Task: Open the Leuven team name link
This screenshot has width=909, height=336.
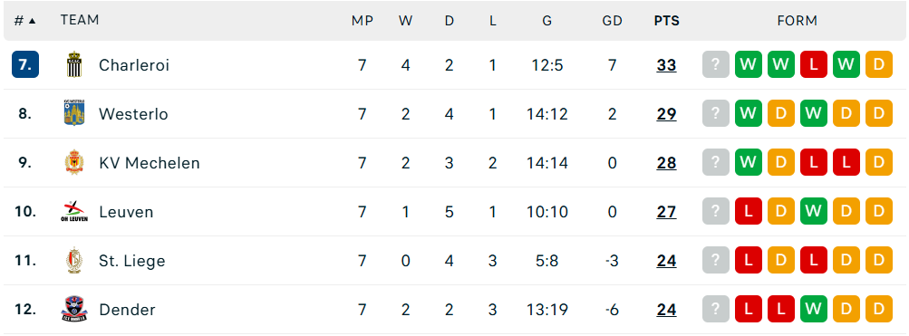Action: tap(126, 212)
